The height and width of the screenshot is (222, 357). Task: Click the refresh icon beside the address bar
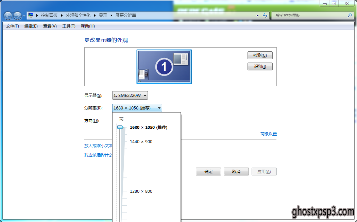click(x=265, y=16)
